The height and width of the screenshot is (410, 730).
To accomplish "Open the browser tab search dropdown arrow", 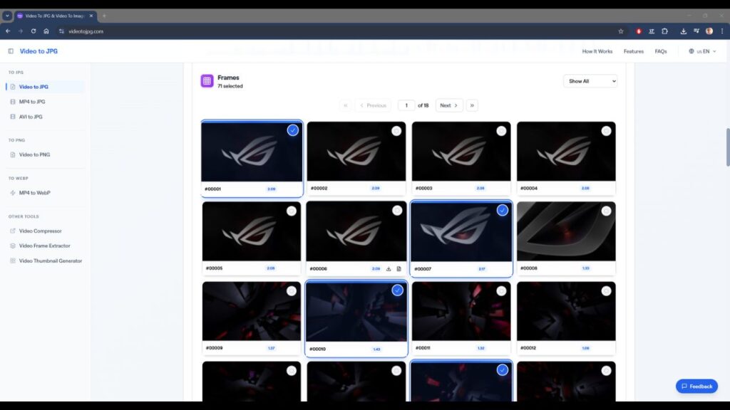I will point(7,16).
